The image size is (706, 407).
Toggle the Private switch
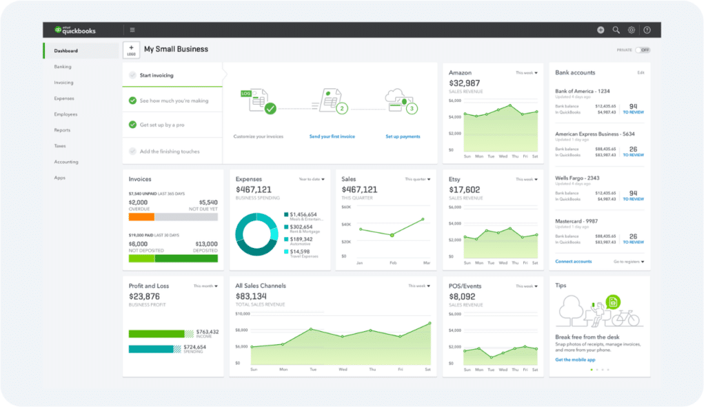point(643,50)
